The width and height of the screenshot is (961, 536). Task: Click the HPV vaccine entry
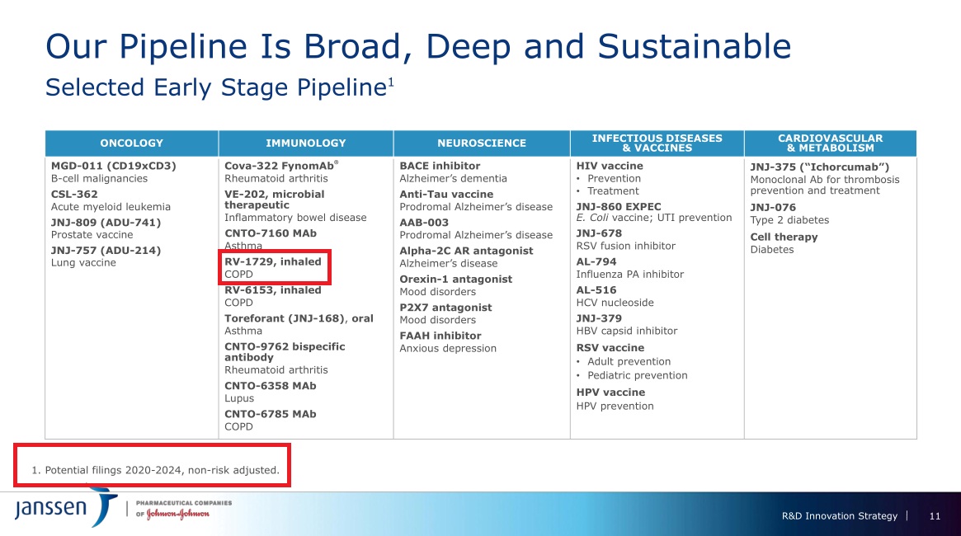pyautogui.click(x=610, y=393)
